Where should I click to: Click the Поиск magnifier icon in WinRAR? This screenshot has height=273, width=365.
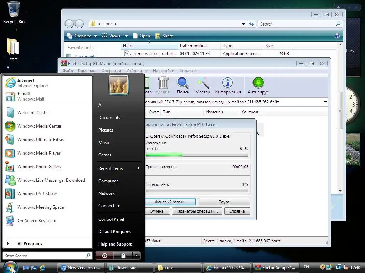point(183,85)
